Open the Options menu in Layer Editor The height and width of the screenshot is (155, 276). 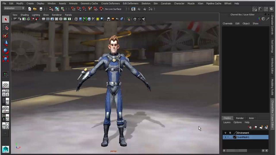[x=237, y=122]
